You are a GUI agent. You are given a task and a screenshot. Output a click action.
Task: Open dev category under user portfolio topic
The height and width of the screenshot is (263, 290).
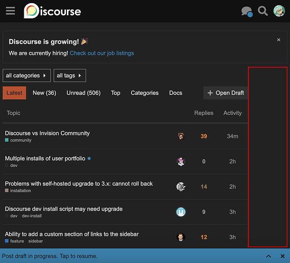[12, 165]
